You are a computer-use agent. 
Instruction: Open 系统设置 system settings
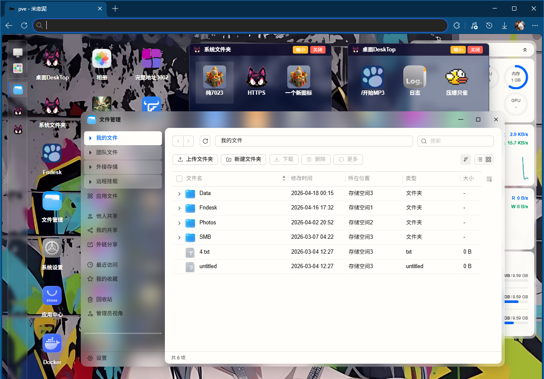[x=52, y=248]
